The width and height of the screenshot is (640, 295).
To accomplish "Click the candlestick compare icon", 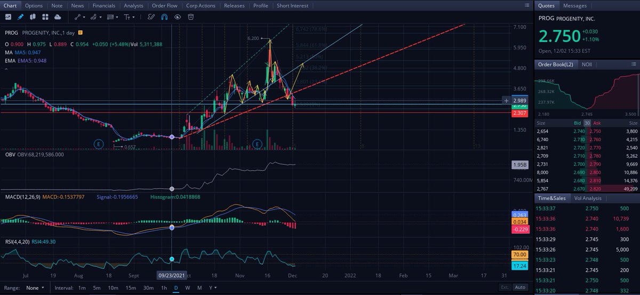I will (33, 17).
